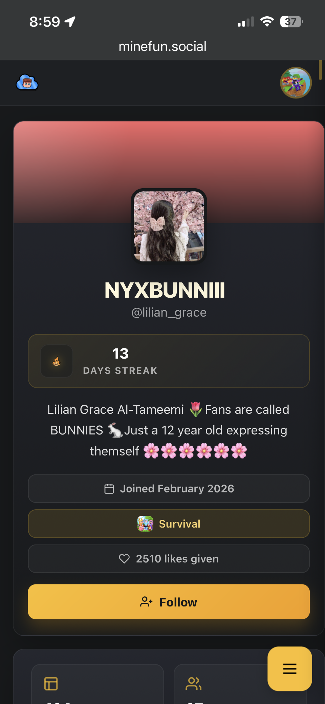
Task: Tap the minefun.social address bar
Action: coord(162,46)
